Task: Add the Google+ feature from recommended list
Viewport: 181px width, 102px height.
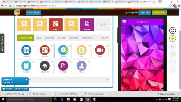Action: pos(45,50)
